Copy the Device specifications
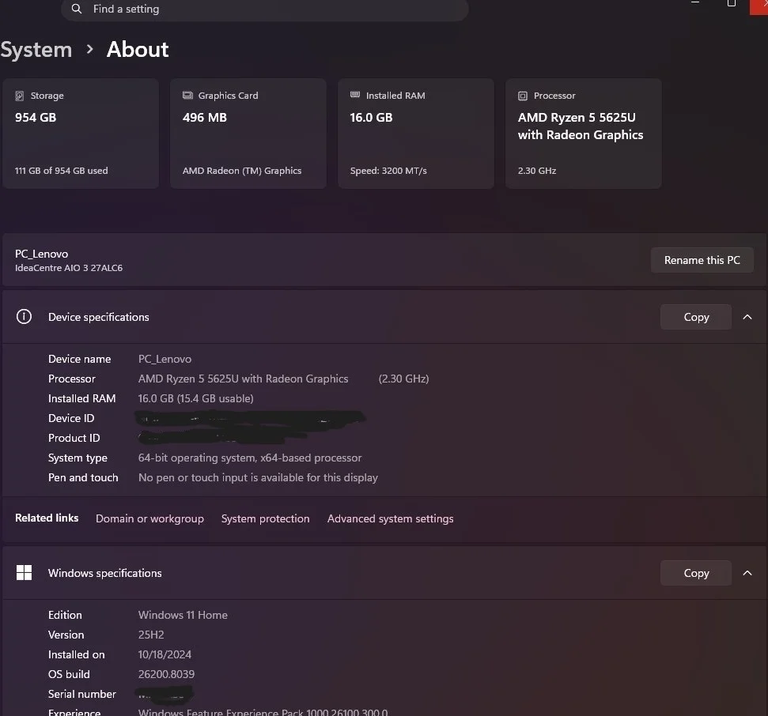 tap(696, 317)
